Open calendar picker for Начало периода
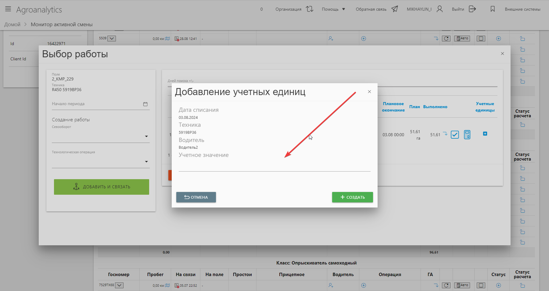The image size is (549, 291). pos(145,104)
